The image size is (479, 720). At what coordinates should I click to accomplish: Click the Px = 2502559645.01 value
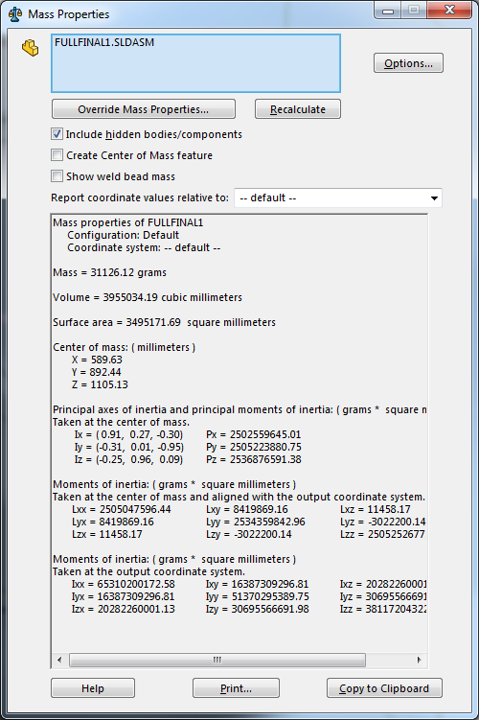[254, 434]
